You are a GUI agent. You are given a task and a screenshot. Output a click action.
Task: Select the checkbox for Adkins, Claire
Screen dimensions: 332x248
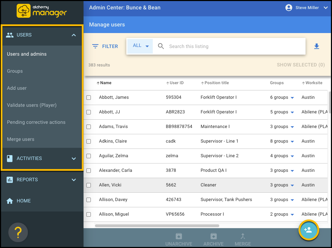[89, 142]
